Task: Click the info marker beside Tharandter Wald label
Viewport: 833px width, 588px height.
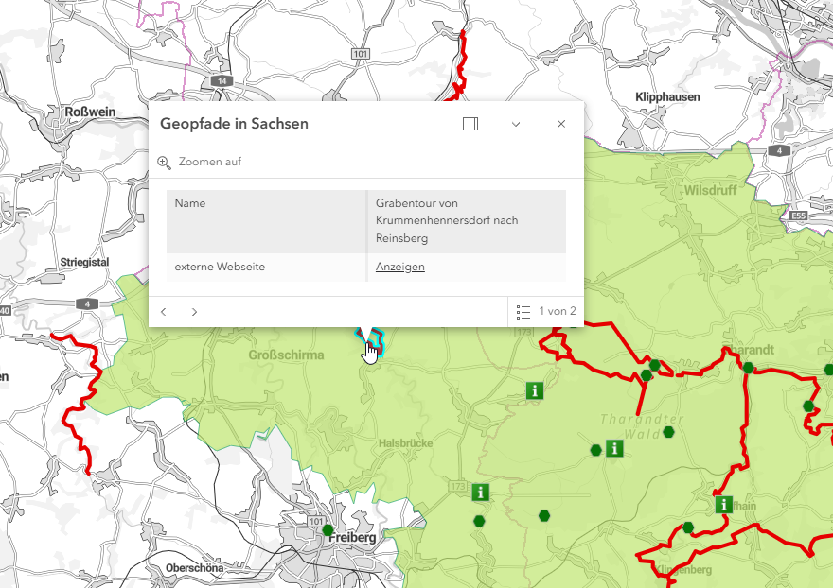Action: pos(615,448)
